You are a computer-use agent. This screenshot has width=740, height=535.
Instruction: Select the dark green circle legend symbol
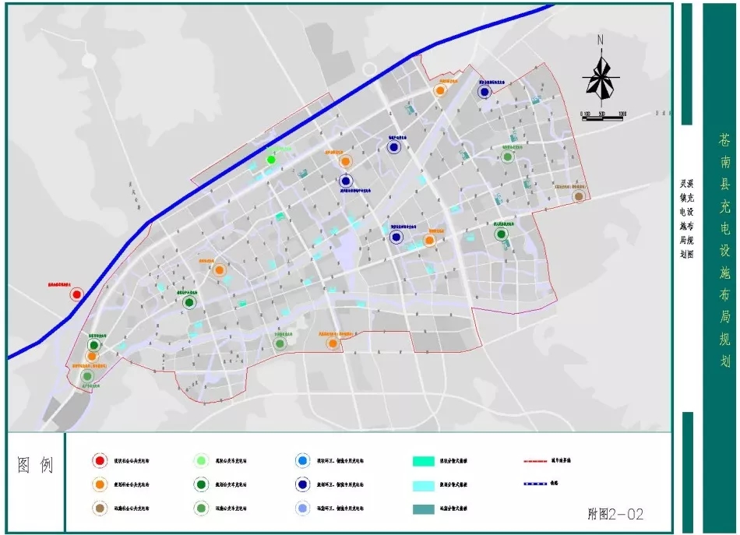coord(200,484)
